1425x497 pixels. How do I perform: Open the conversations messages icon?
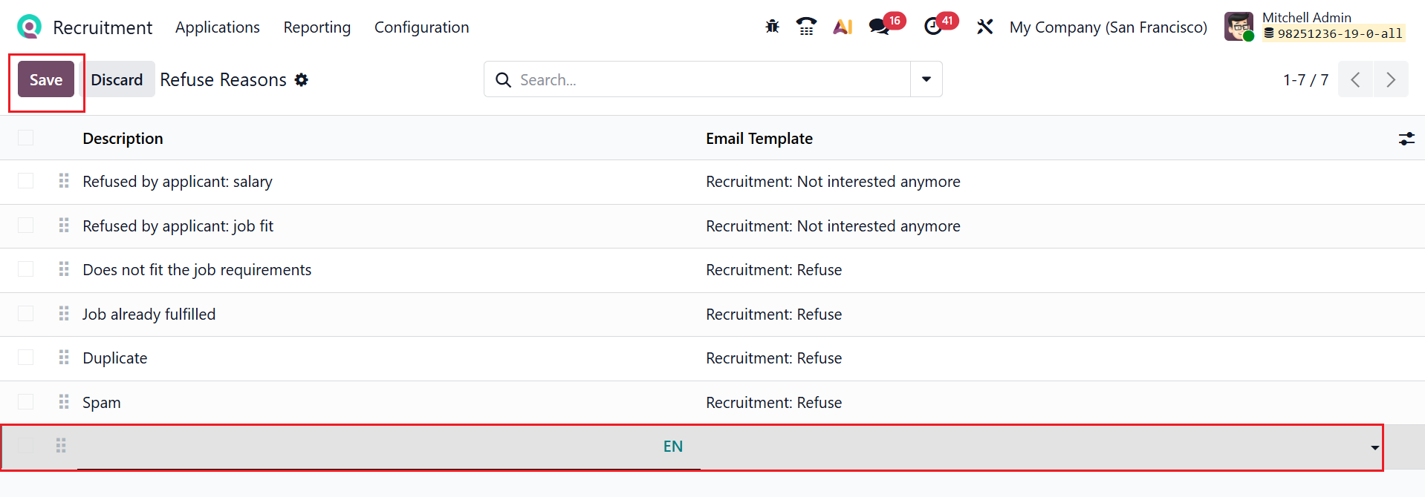pos(880,27)
